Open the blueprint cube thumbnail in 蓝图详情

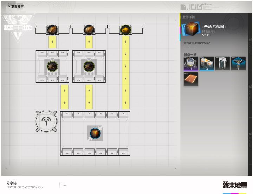tap(191, 29)
